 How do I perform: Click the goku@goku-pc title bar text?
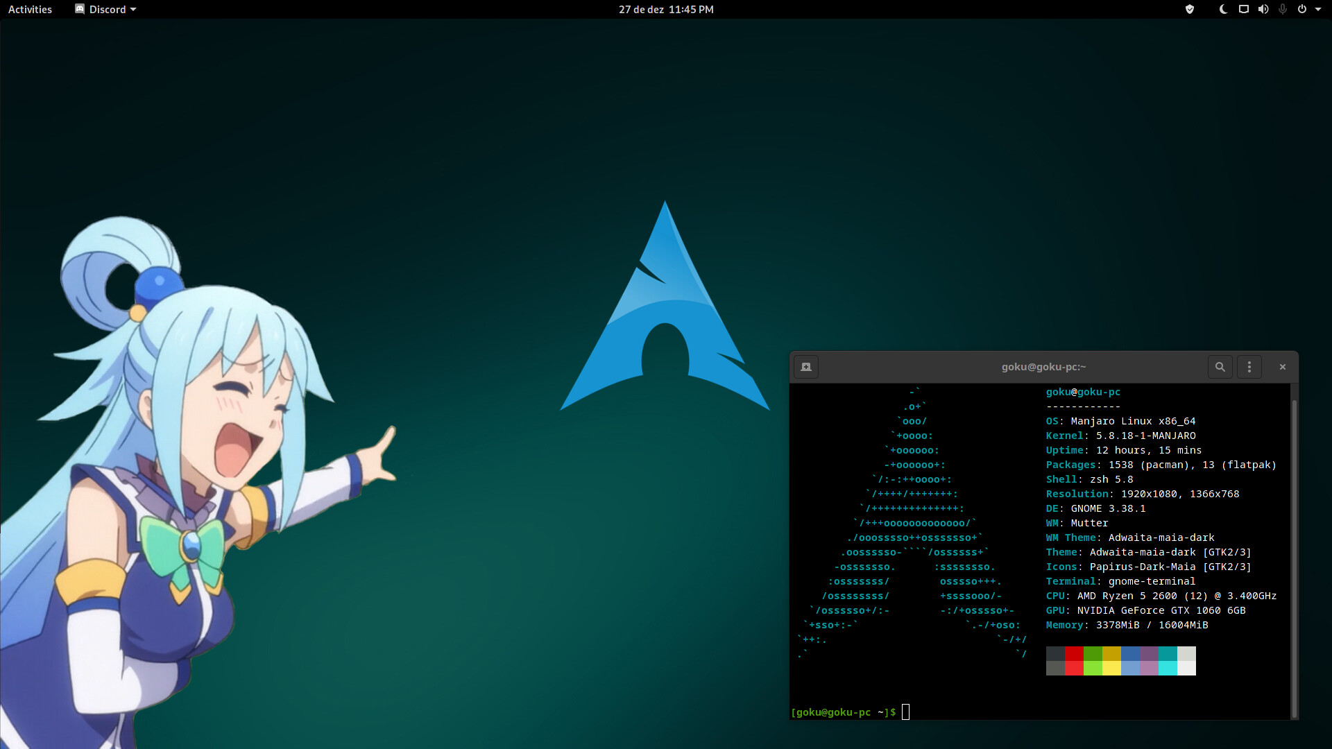[x=1043, y=367]
